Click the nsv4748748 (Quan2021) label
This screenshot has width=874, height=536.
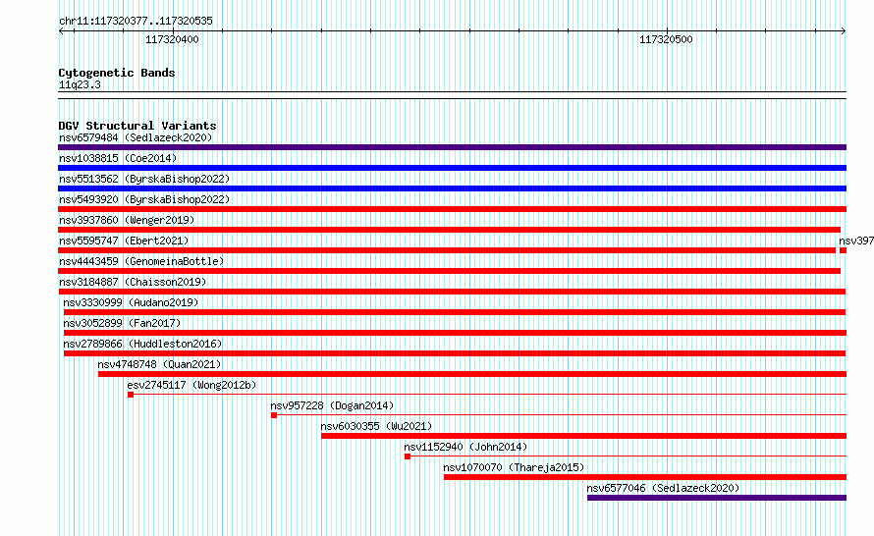(x=159, y=364)
